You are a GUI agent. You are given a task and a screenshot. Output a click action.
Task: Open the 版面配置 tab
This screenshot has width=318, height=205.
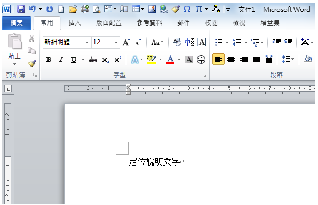click(109, 23)
